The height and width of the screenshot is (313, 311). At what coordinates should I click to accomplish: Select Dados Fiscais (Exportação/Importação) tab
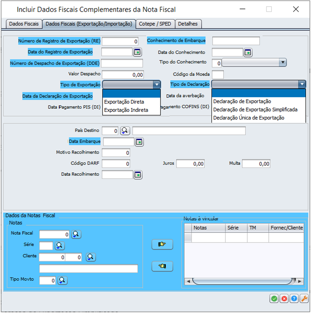tap(89, 24)
